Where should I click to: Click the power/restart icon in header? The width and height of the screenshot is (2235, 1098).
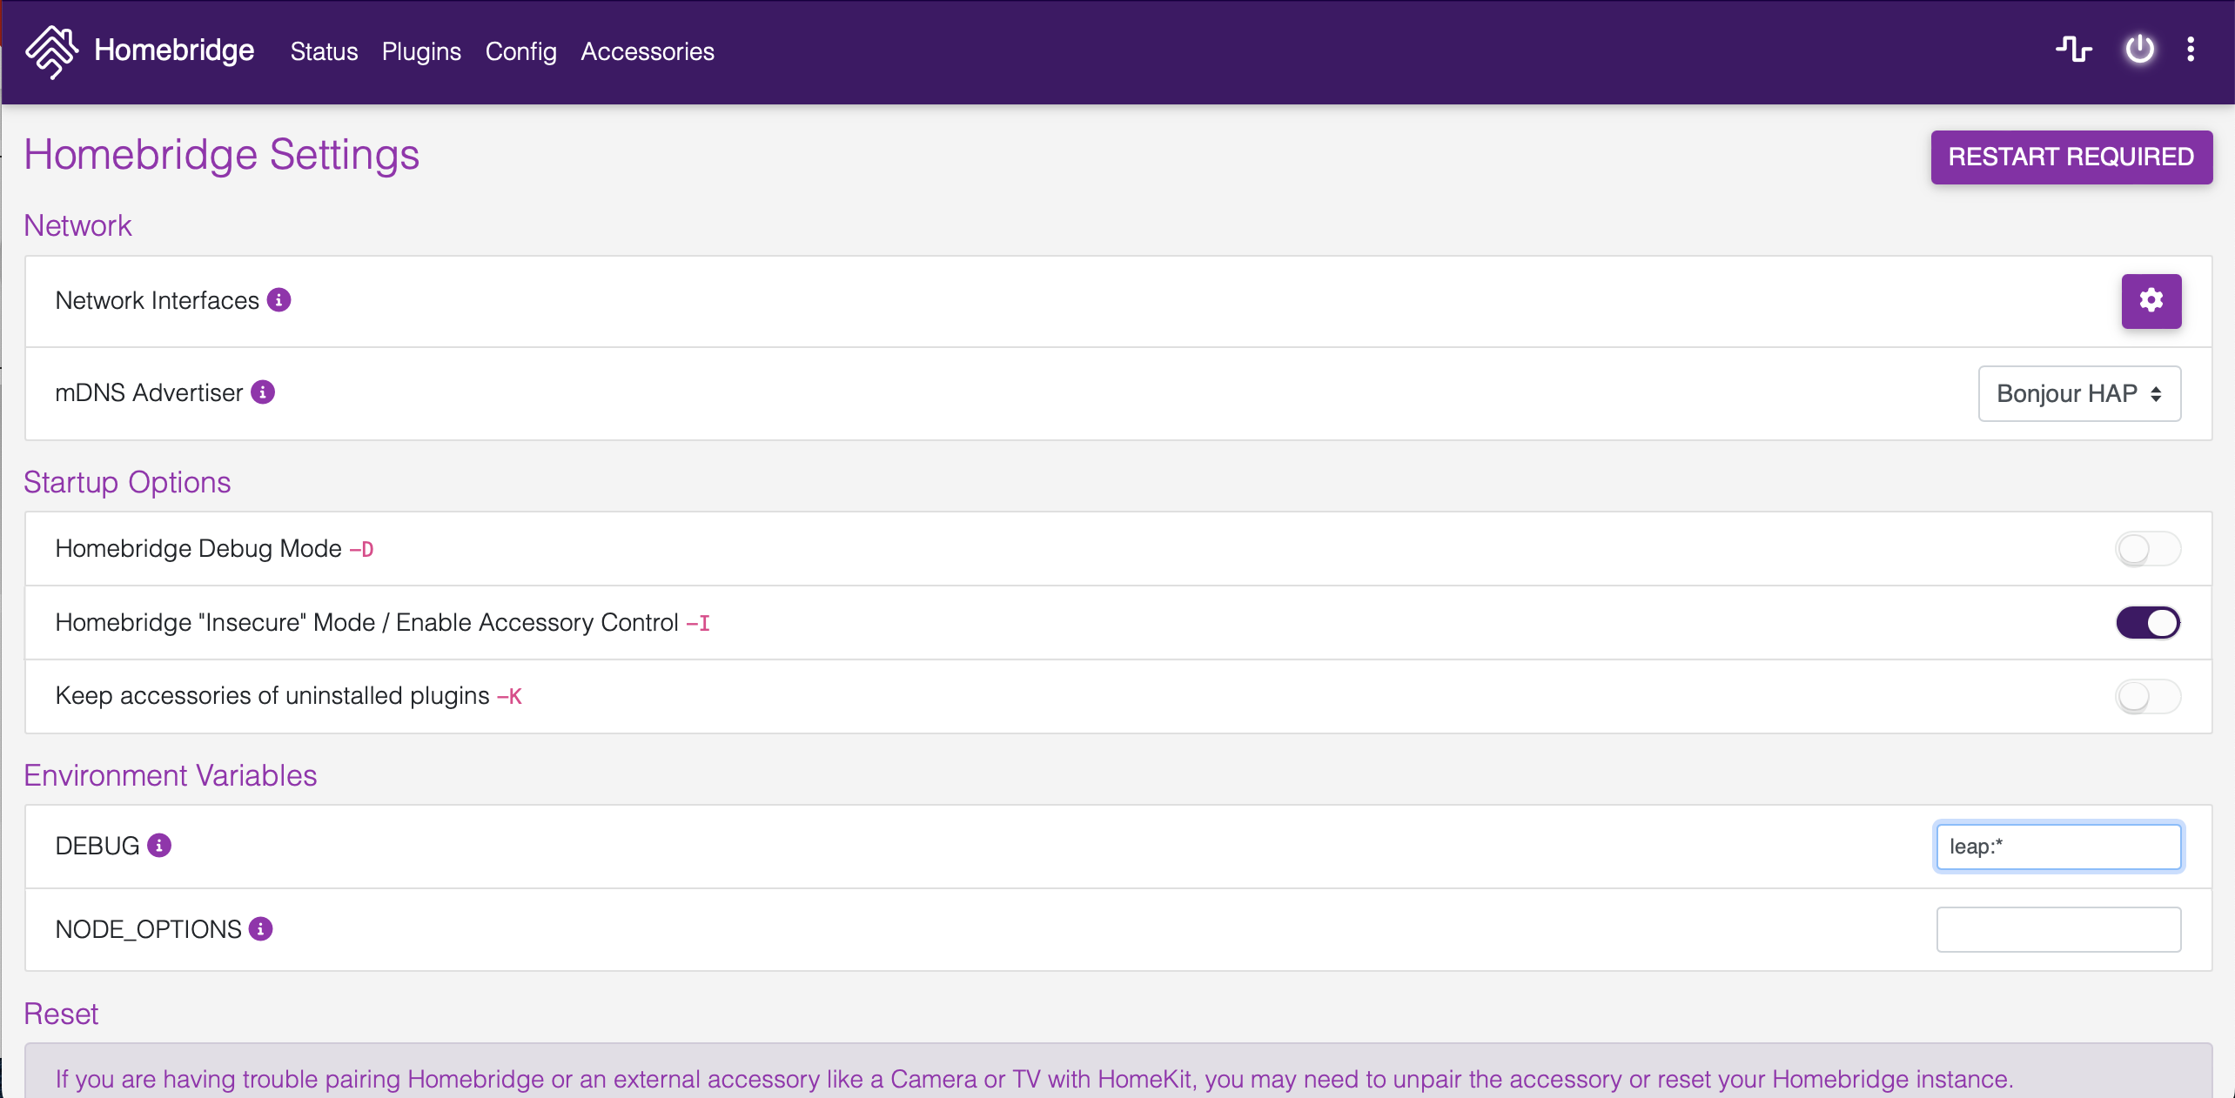tap(2139, 50)
